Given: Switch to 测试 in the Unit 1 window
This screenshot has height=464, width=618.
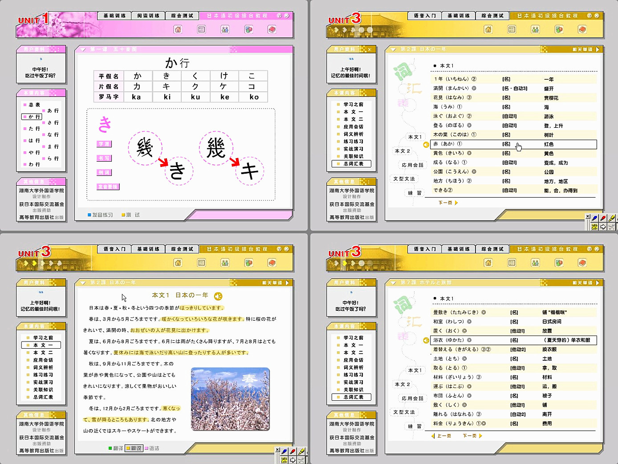Looking at the screenshot, I should point(130,215).
